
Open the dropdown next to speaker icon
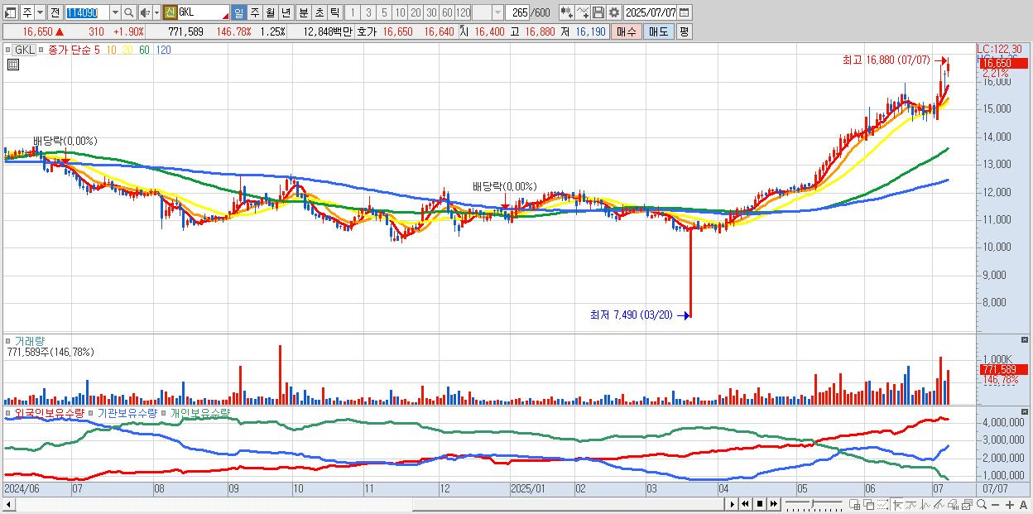[156, 12]
